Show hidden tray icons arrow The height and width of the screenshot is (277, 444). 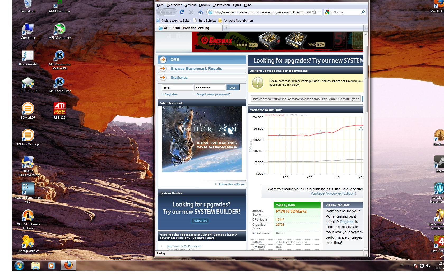[x=409, y=266]
